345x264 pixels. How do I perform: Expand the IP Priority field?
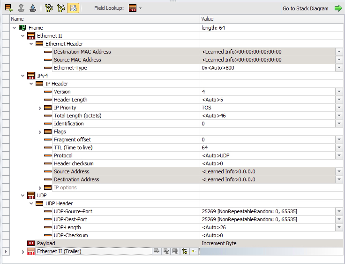click(x=40, y=108)
